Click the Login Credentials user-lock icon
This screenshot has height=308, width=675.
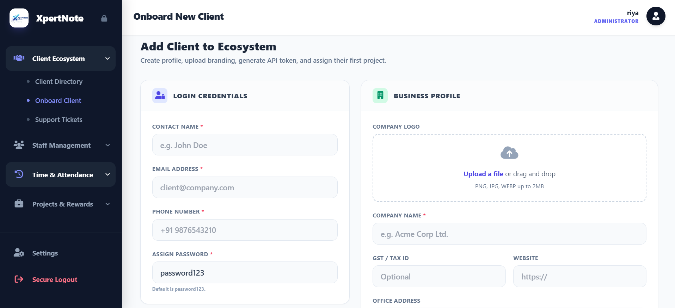pyautogui.click(x=160, y=96)
